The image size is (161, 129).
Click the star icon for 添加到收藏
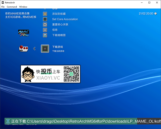click(45, 14)
